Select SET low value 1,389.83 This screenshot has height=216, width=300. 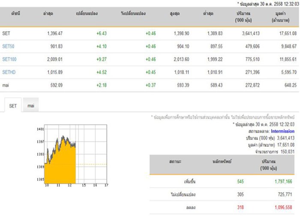point(215,33)
